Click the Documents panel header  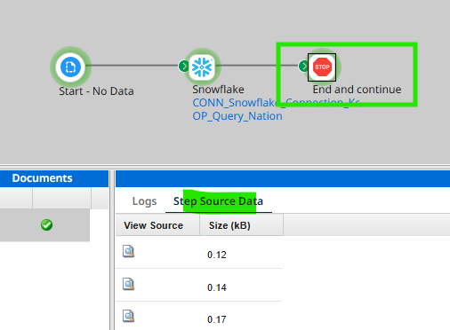[x=54, y=178]
